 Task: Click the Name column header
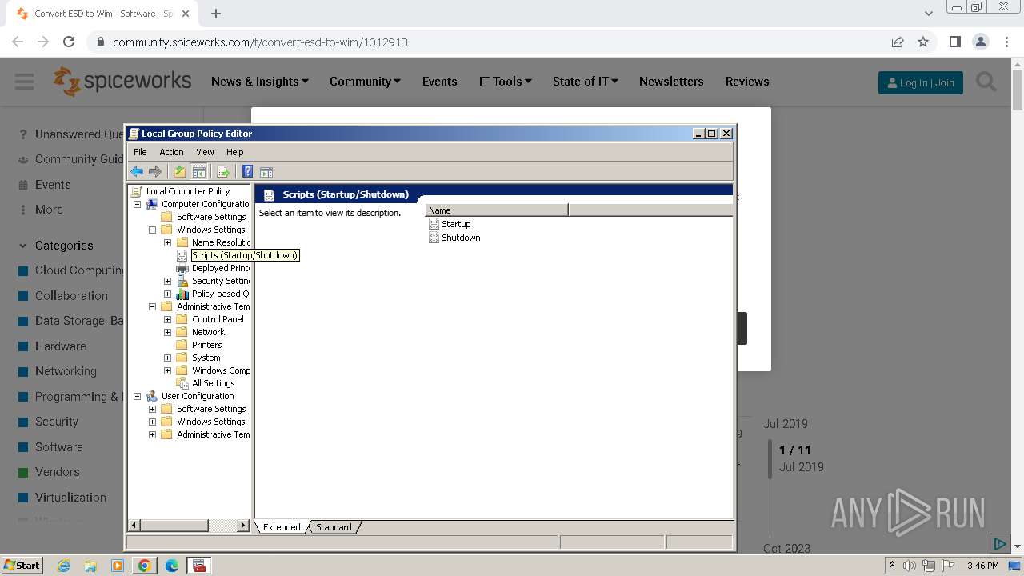tap(496, 210)
